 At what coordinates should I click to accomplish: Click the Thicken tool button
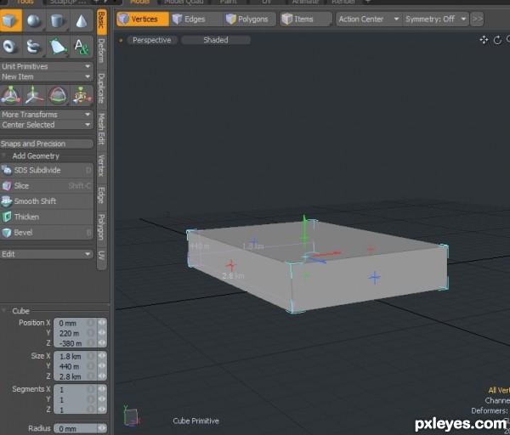click(x=47, y=217)
